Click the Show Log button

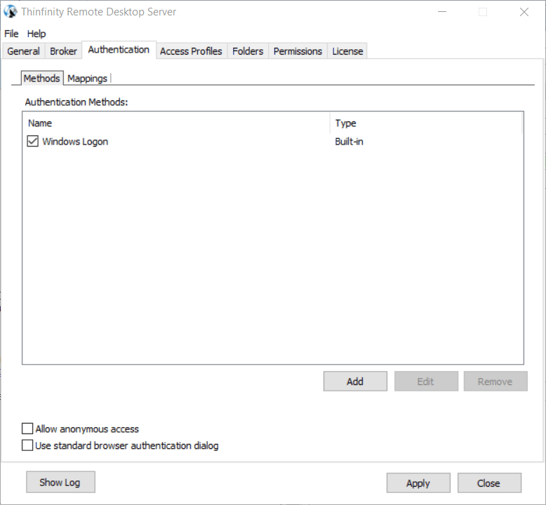point(60,483)
